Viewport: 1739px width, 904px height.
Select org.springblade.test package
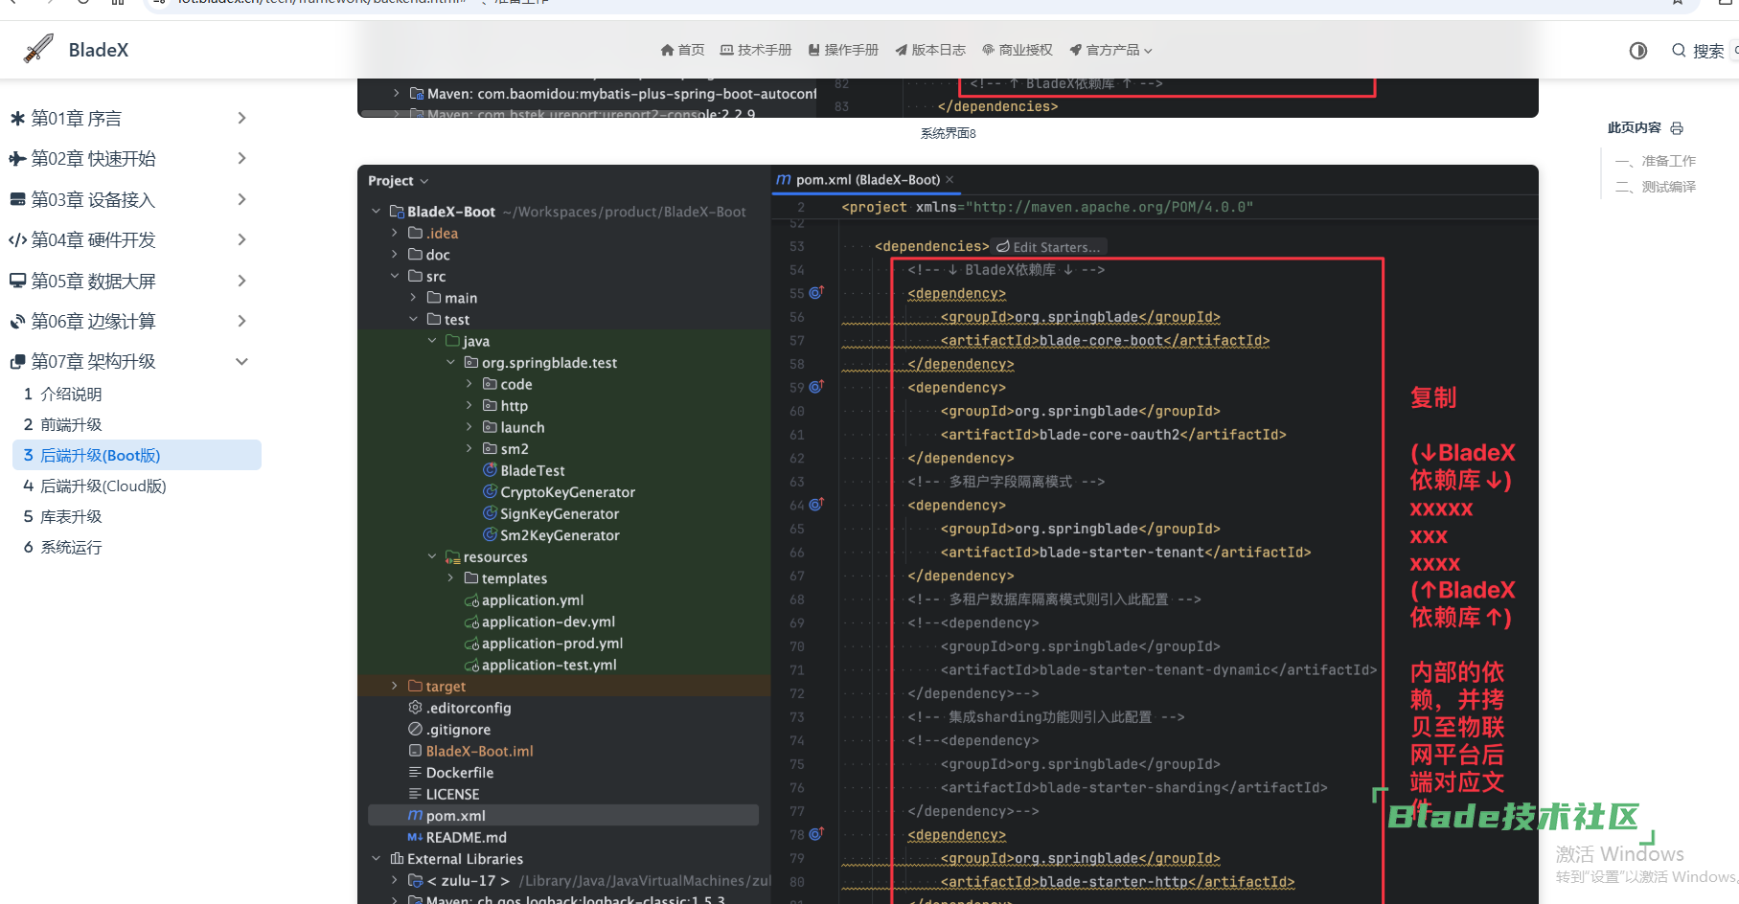pos(549,363)
